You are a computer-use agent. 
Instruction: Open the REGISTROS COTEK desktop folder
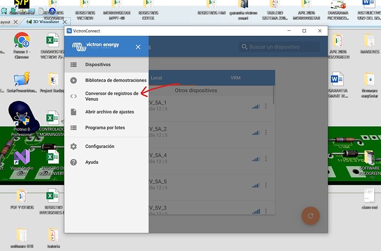pyautogui.click(x=148, y=10)
